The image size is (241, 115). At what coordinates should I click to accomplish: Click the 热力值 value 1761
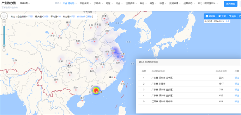click(73, 17)
